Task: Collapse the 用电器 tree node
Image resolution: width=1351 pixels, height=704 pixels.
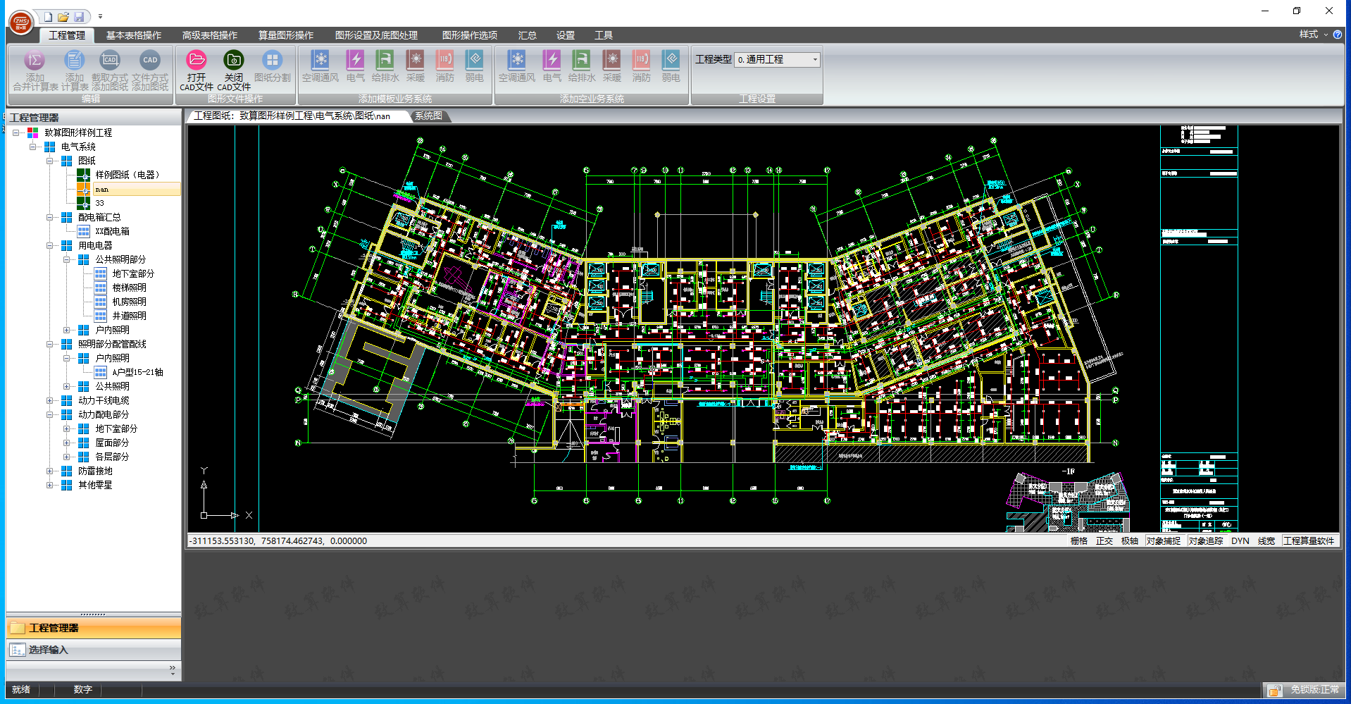Action: pos(50,245)
